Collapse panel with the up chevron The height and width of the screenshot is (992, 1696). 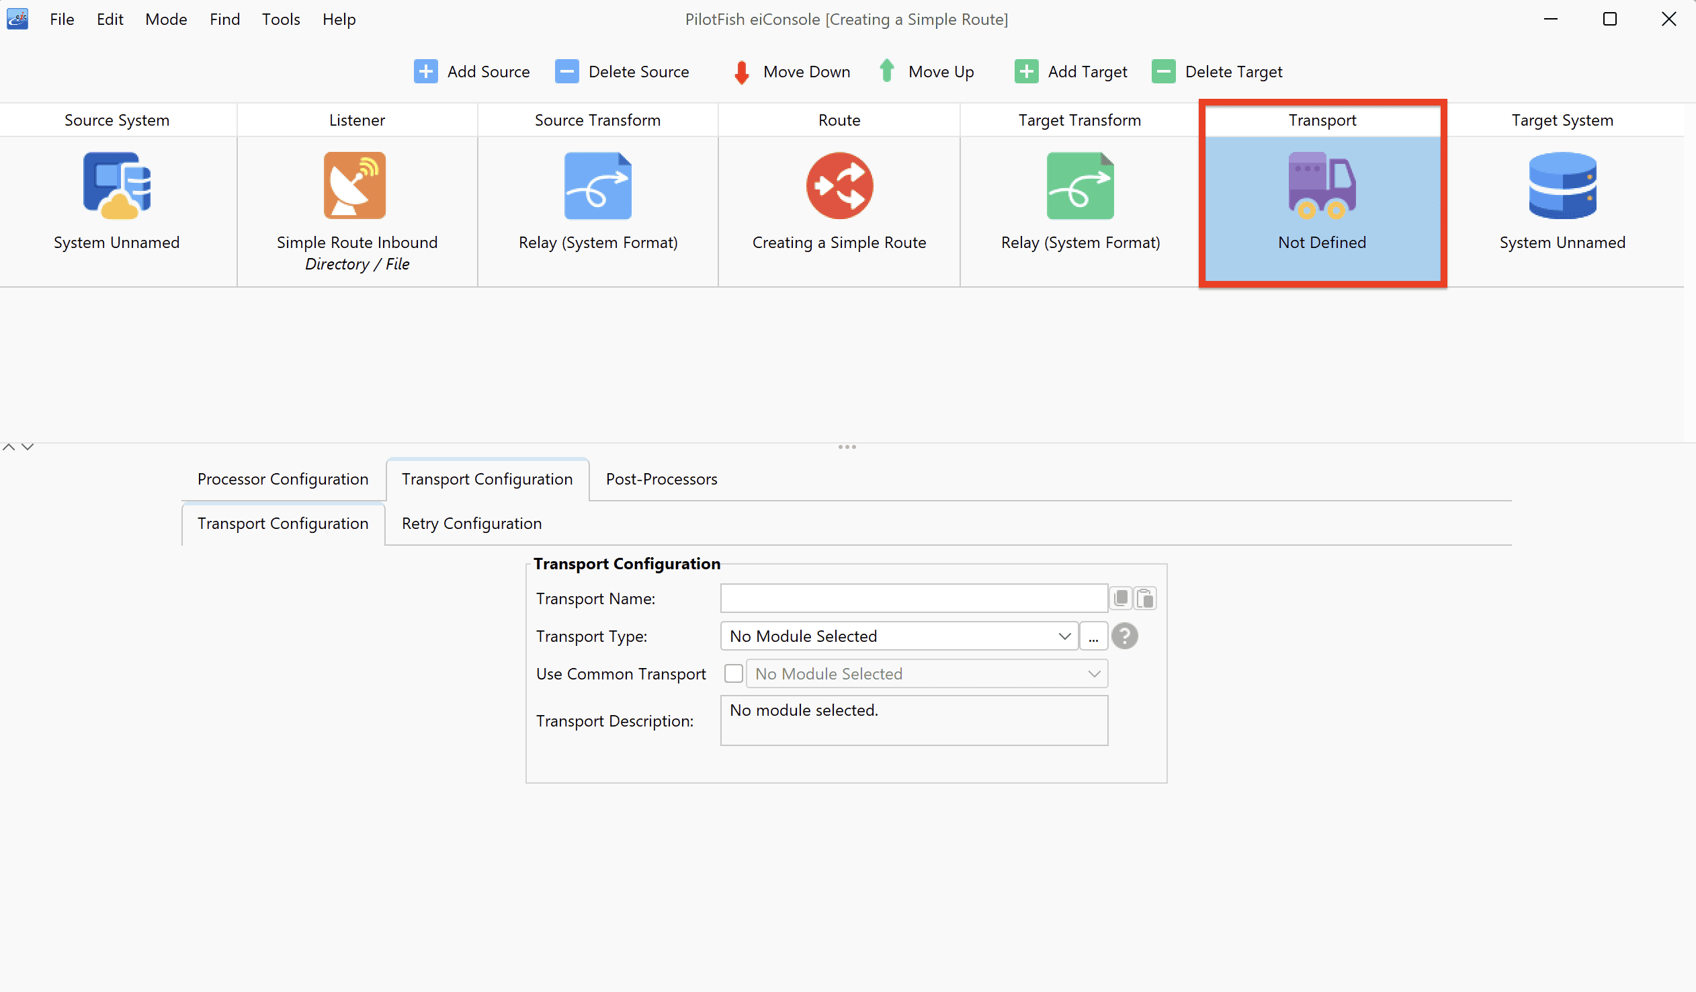pyautogui.click(x=9, y=447)
